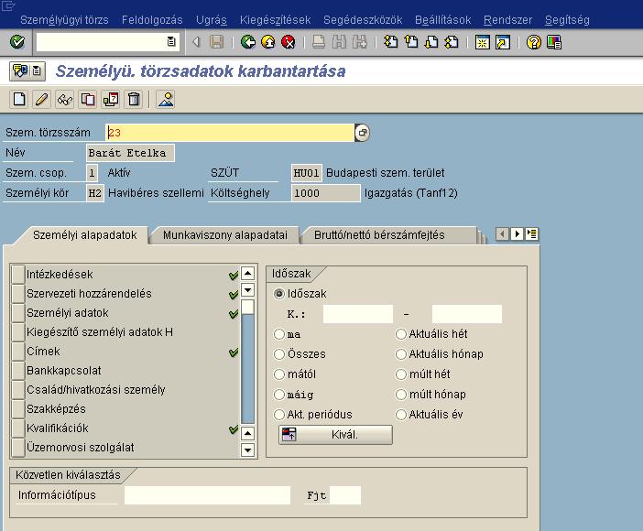Click the infotype list bottom down arrow
The height and width of the screenshot is (531, 643).
247,450
